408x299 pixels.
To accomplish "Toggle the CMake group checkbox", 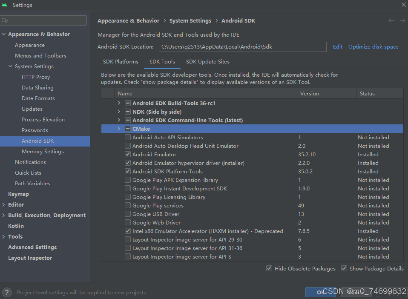I will [128, 129].
